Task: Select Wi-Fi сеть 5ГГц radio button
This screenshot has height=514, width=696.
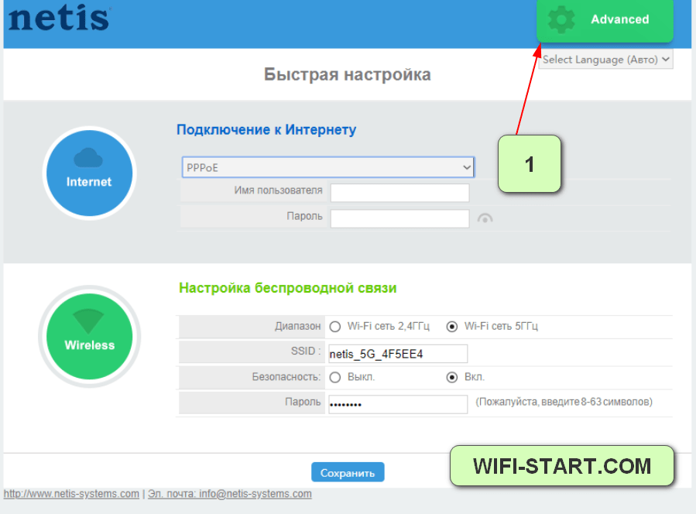Action: (452, 327)
